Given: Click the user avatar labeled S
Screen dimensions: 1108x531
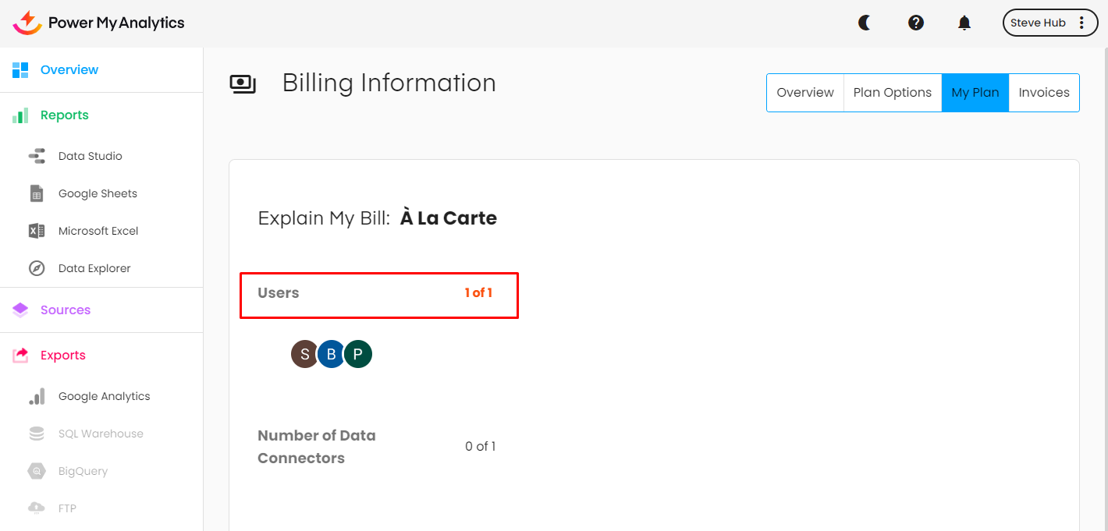Looking at the screenshot, I should tap(304, 355).
